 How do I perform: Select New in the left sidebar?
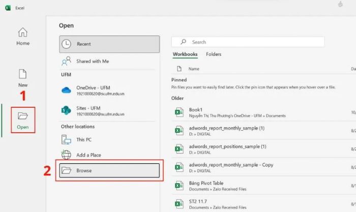pos(23,78)
